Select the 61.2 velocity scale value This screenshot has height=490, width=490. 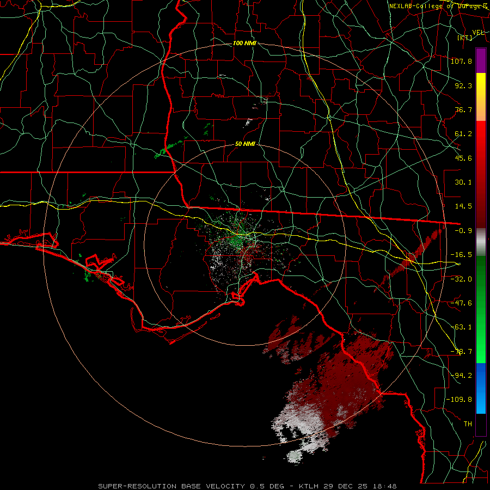463,134
